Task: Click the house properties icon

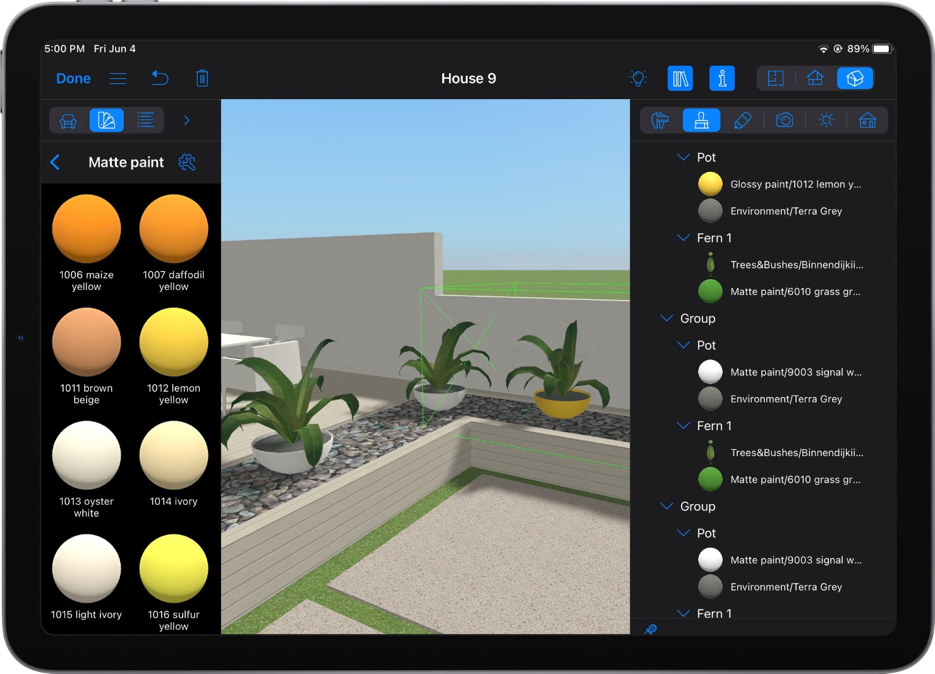Action: tap(868, 120)
